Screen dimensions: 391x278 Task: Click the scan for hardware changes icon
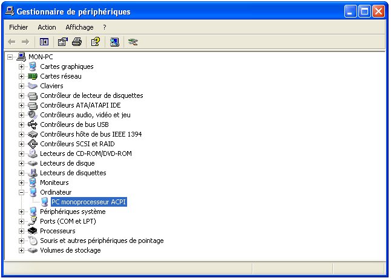pos(114,42)
